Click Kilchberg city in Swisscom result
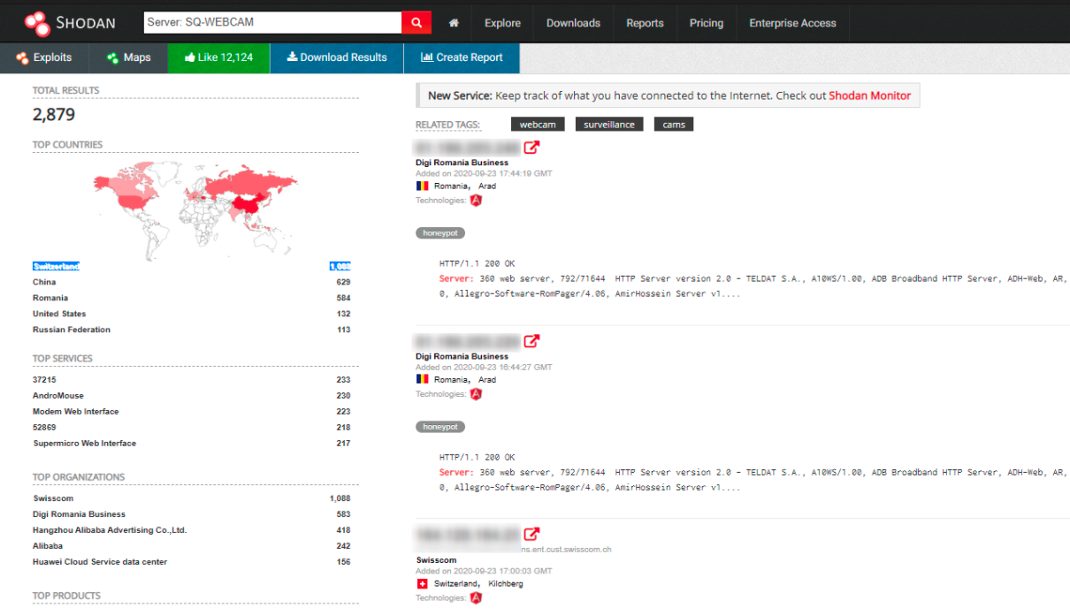Screen dimensions: 1070x615 click(506, 584)
